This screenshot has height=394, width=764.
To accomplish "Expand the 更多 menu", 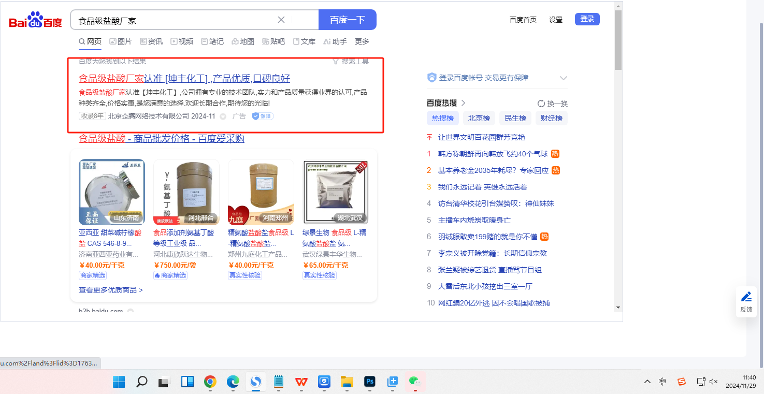I will [x=362, y=41].
